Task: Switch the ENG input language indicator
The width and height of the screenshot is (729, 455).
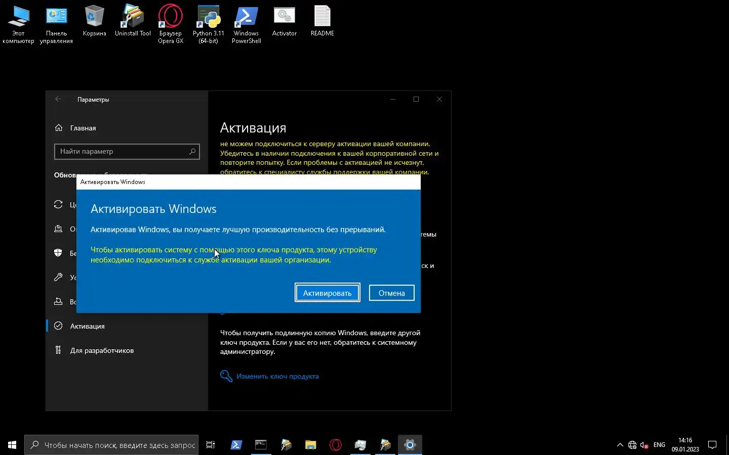Action: click(659, 445)
